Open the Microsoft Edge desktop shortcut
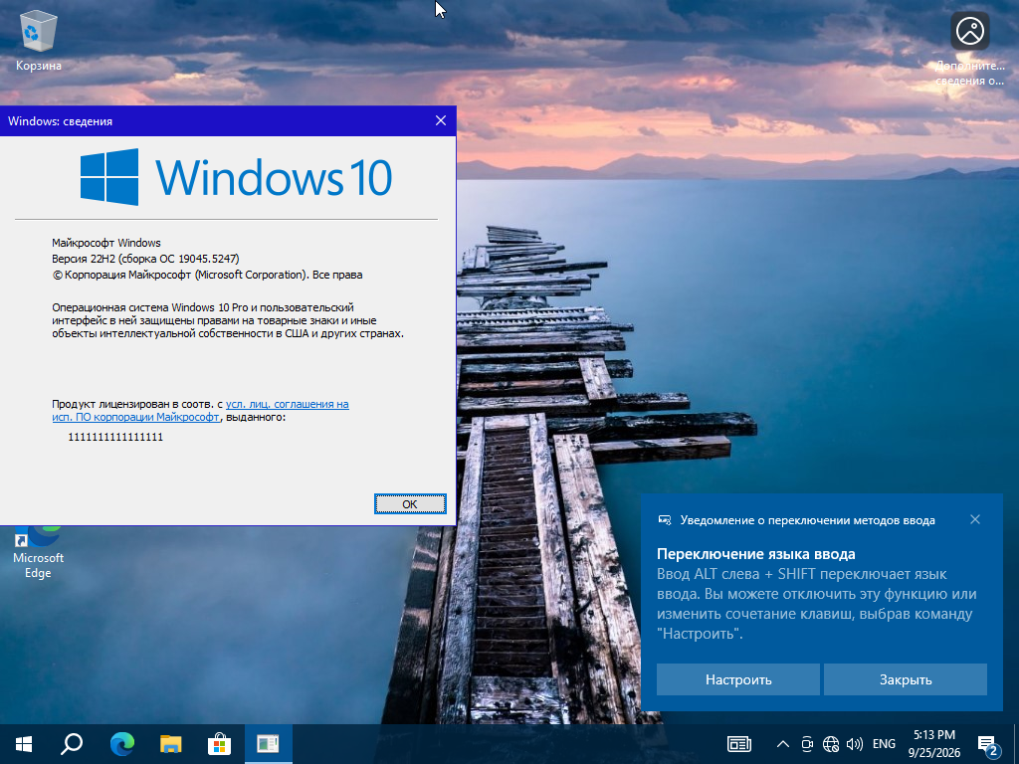Viewport: 1019px width, 764px height. pyautogui.click(x=39, y=552)
